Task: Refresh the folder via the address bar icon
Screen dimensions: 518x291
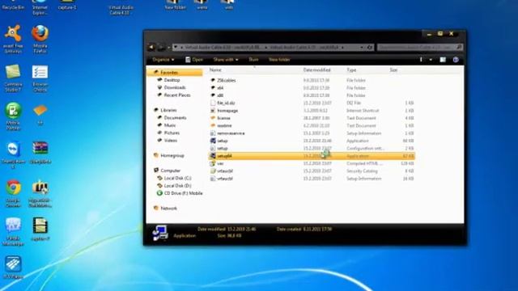Action: pos(370,47)
